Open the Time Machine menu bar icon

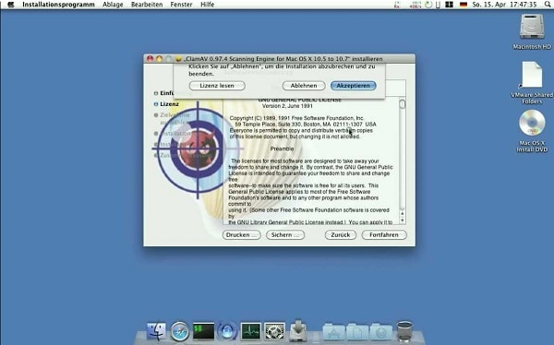click(428, 5)
